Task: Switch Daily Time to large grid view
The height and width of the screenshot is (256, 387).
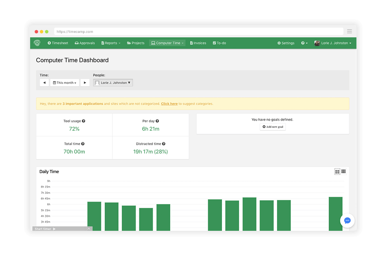Action: pyautogui.click(x=337, y=171)
